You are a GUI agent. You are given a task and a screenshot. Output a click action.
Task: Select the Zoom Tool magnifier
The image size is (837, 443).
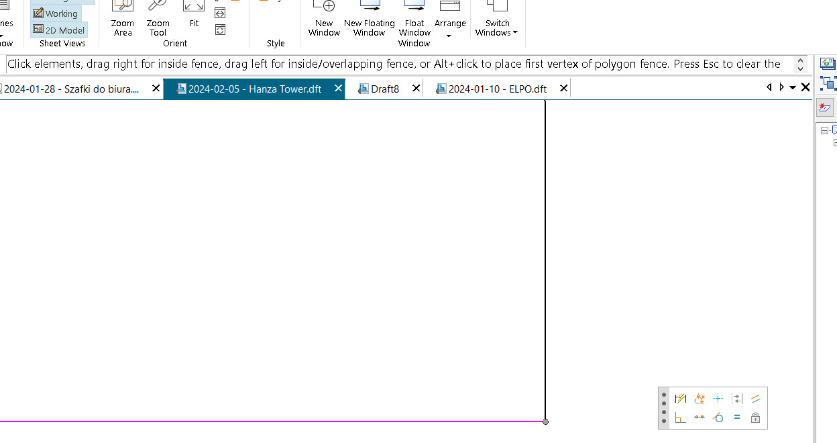pos(158,18)
